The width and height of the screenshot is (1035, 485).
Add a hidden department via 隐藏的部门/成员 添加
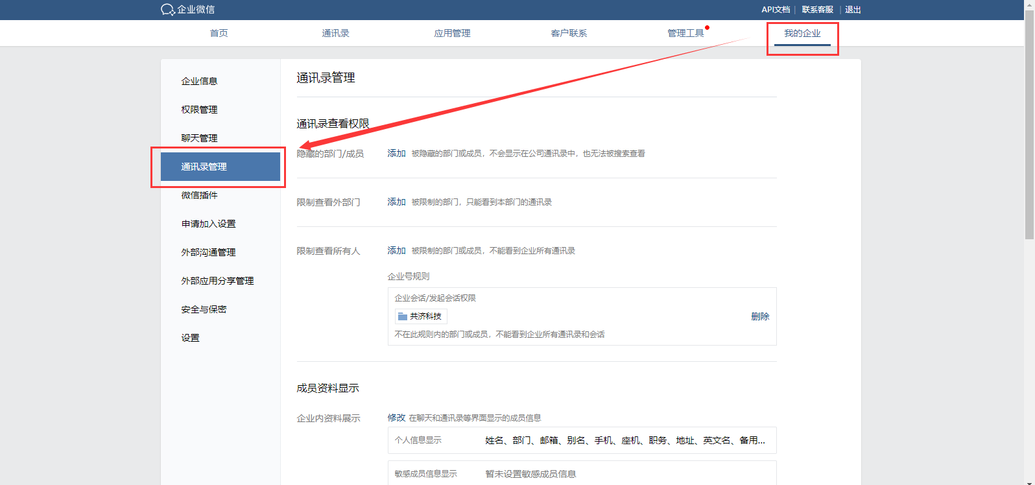tap(396, 154)
